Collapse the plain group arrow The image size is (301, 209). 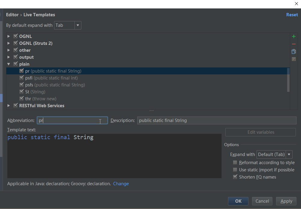click(x=9, y=64)
